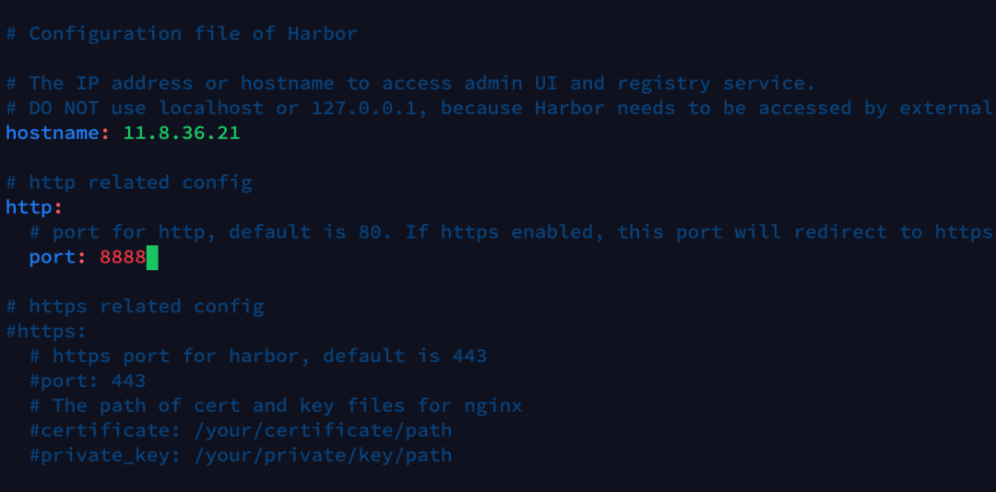Click the 8888 port value

coord(123,257)
